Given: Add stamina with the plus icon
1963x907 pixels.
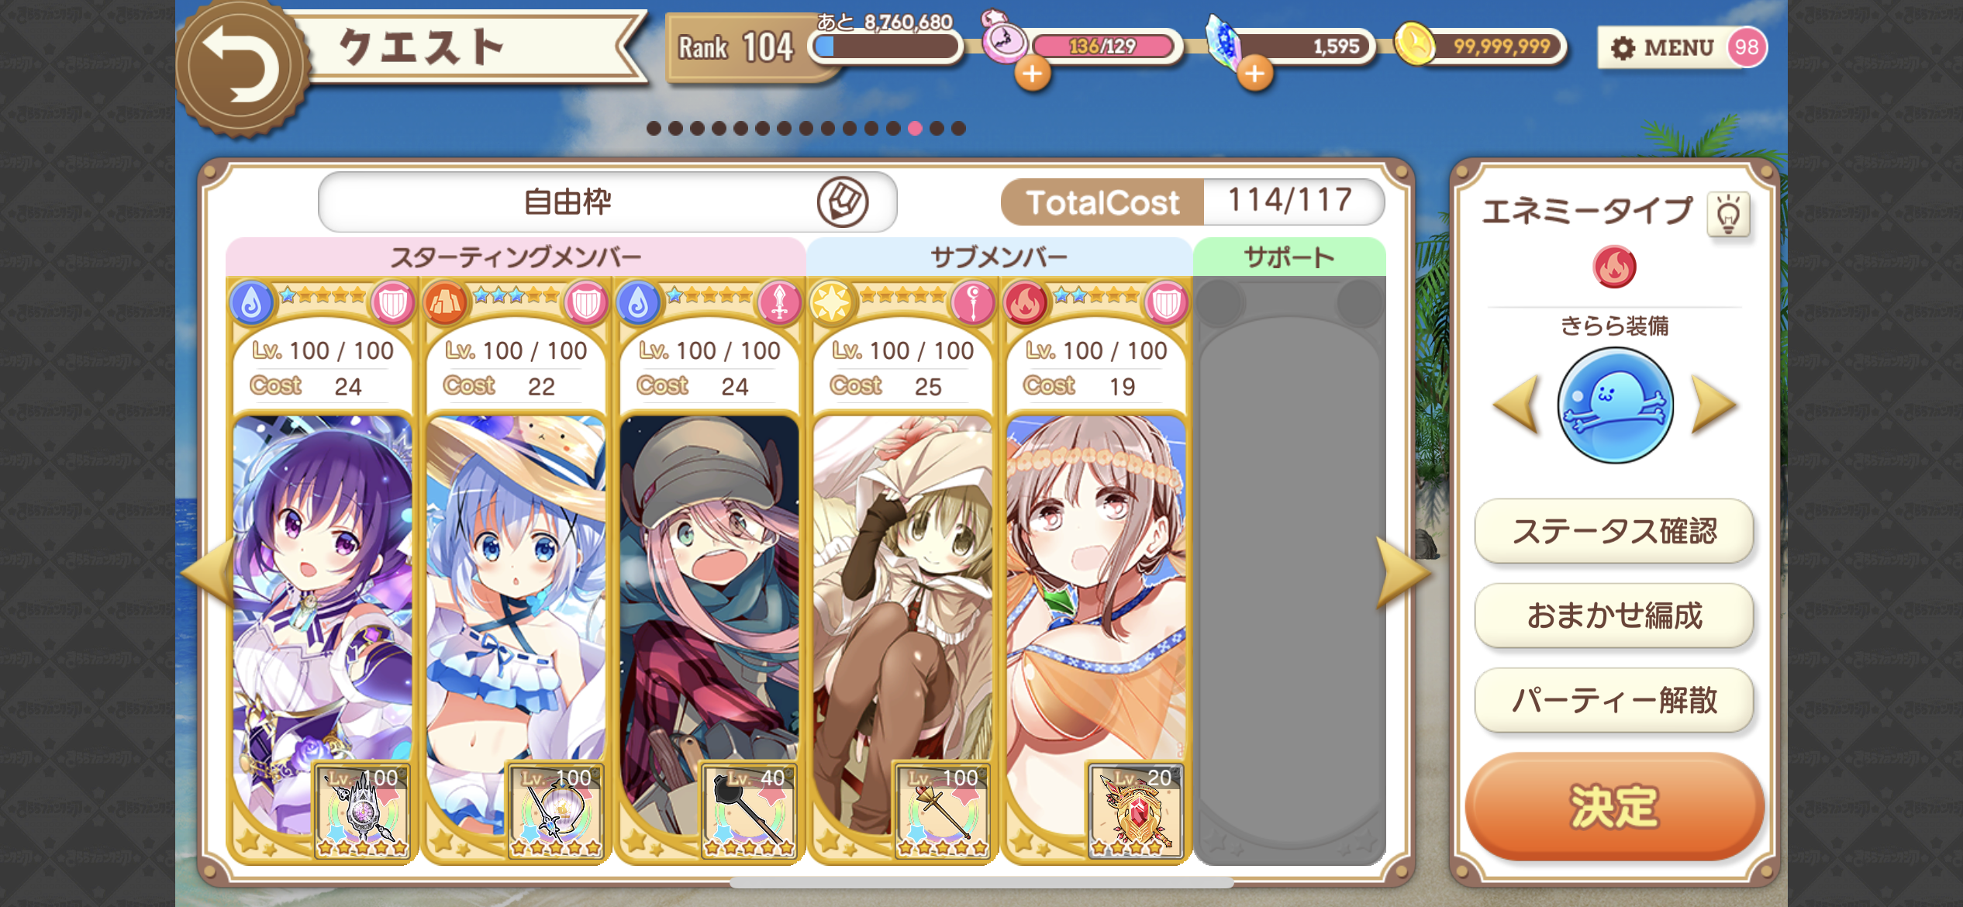Looking at the screenshot, I should 1033,74.
